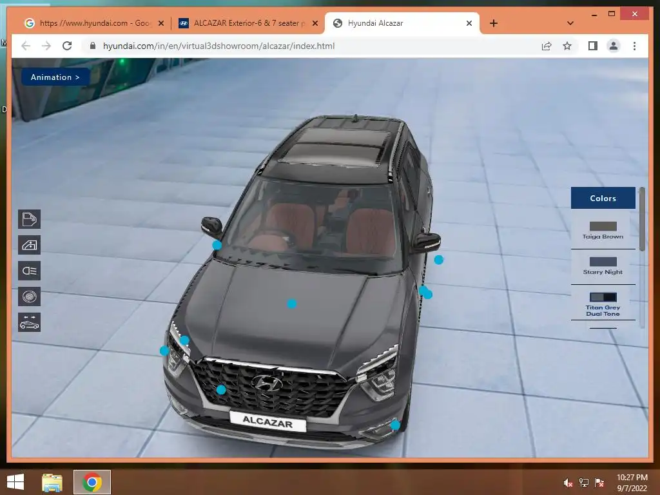Close the ALCAZAR Exterior tab
660x495 pixels.
point(315,23)
